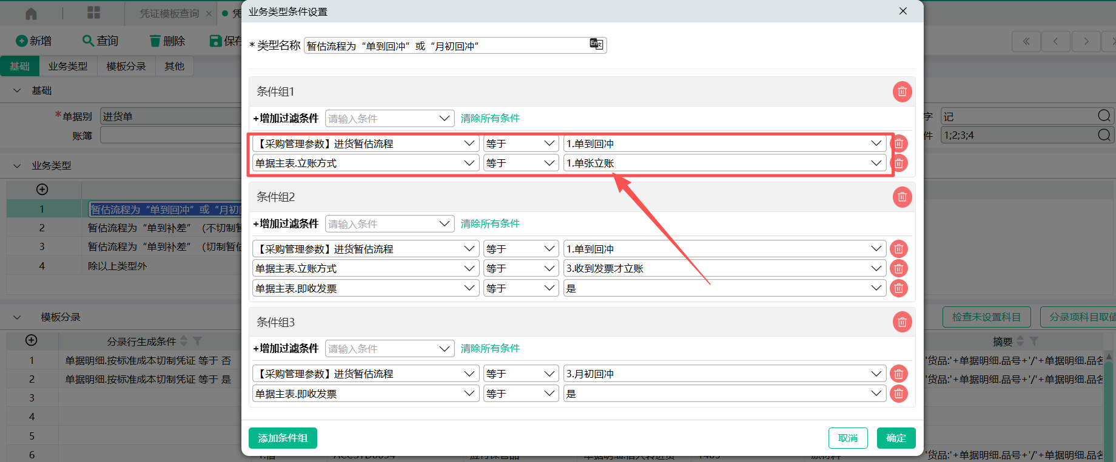Screen dimensions: 1116x462
Task: Click 确定 to confirm settings
Action: click(x=896, y=438)
